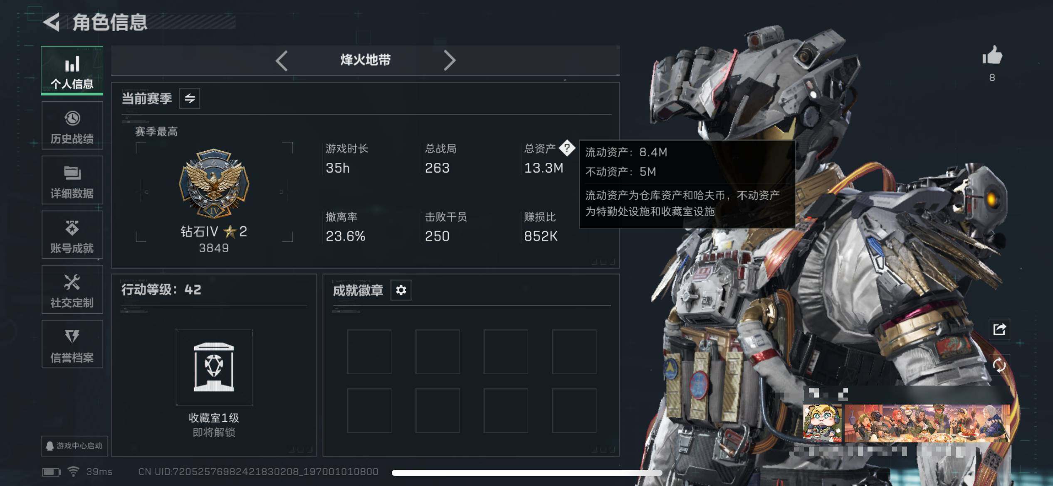Tap the chibi player avatar thumbnail

(x=822, y=423)
